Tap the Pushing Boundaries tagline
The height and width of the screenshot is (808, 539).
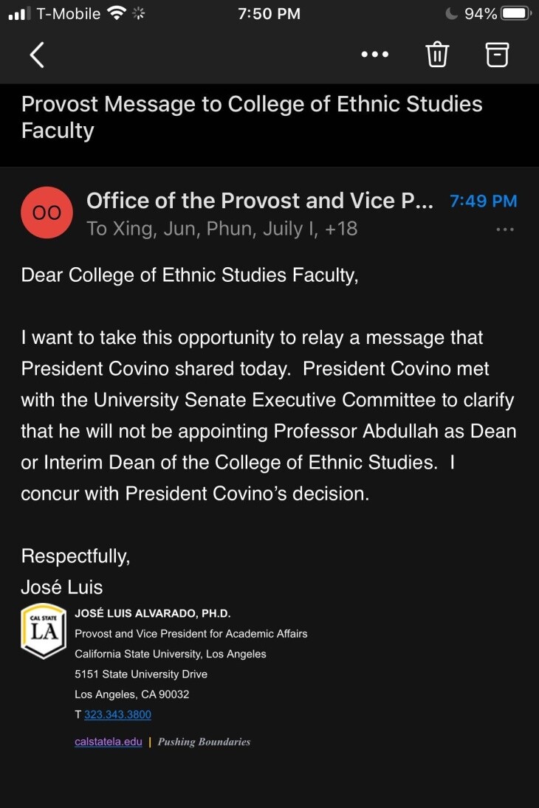[x=204, y=742]
